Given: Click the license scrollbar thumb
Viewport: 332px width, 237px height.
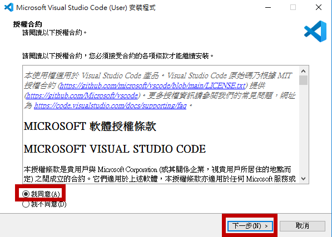Looking at the screenshot, I should tap(304, 80).
